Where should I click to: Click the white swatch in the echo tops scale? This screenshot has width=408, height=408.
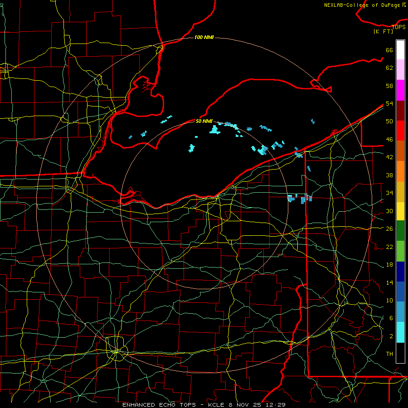(x=400, y=50)
